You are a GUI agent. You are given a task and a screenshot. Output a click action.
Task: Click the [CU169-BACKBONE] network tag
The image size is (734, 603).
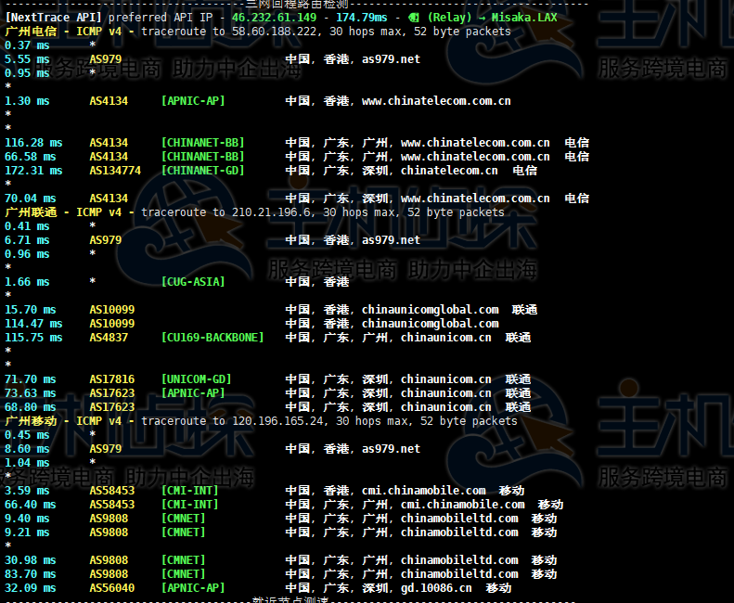[212, 338]
